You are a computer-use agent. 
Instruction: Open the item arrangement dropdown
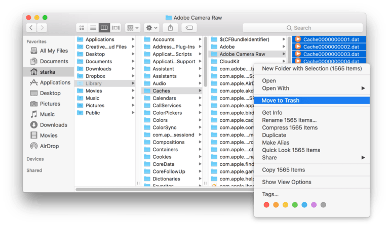[133, 28]
